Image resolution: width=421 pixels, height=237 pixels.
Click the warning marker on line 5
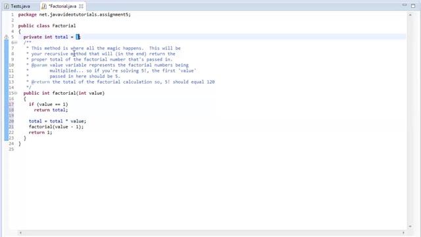pyautogui.click(x=7, y=37)
